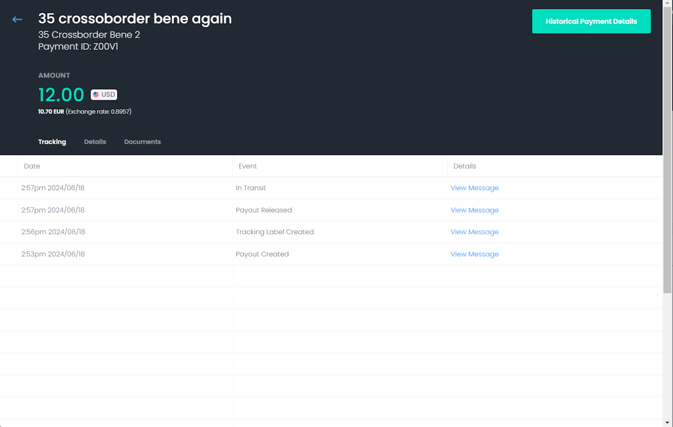Open the Documents tab
This screenshot has width=673, height=427.
142,142
